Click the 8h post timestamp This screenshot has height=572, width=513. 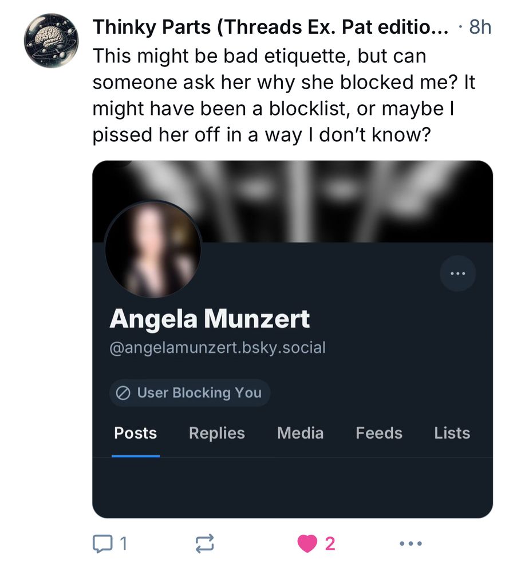(x=480, y=27)
